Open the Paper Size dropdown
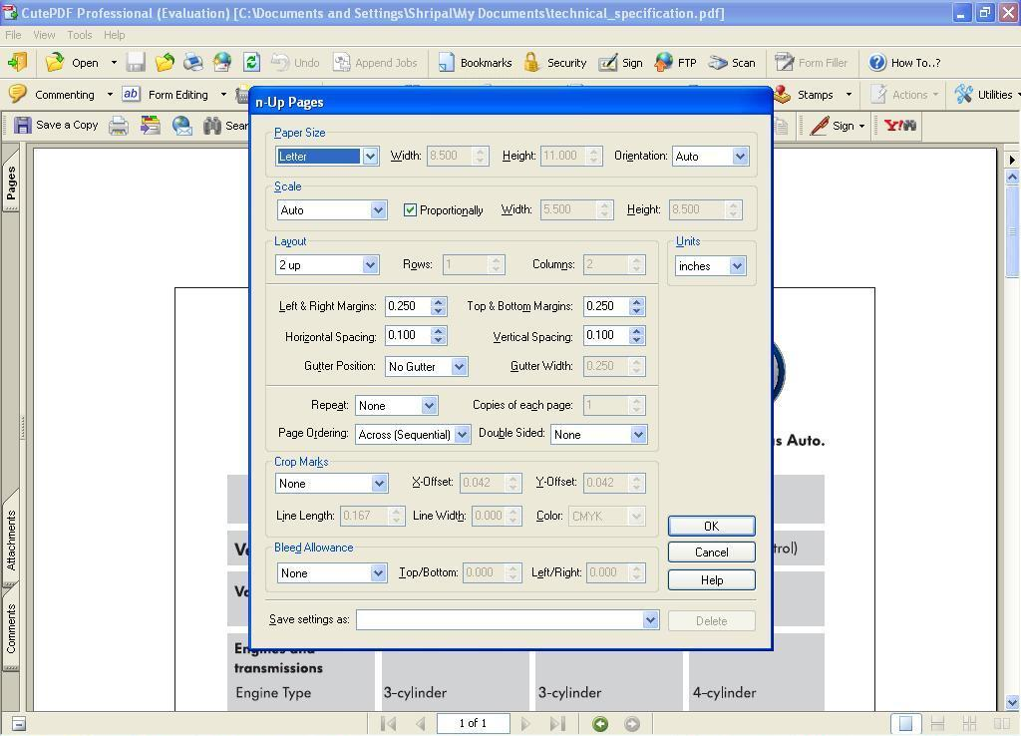Viewport: 1021px width, 736px height. coord(370,157)
